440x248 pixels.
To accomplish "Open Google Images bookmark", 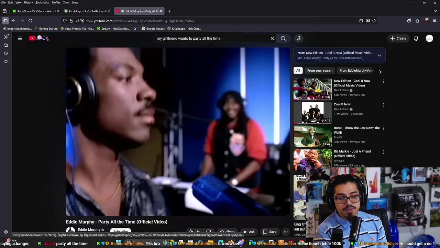I will (153, 29).
